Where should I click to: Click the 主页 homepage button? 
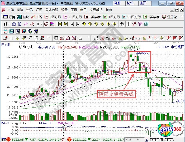(x=143, y=3)
